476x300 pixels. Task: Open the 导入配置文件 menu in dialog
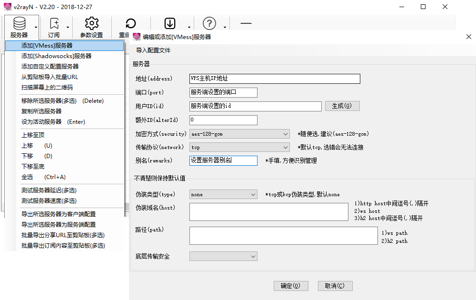pos(153,50)
